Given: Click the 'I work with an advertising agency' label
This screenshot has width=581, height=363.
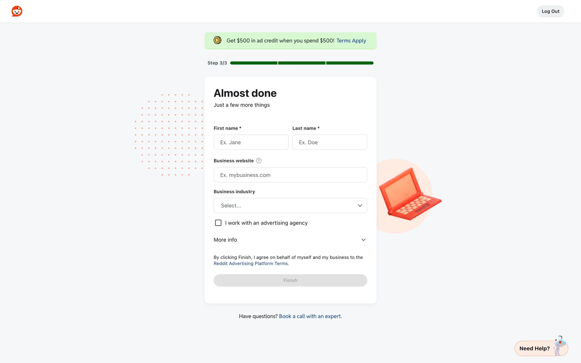Looking at the screenshot, I should point(266,223).
